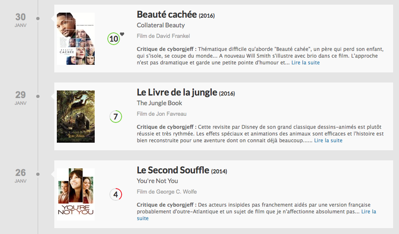Open the Beauté cachée poster thumbnail

pos(76,39)
